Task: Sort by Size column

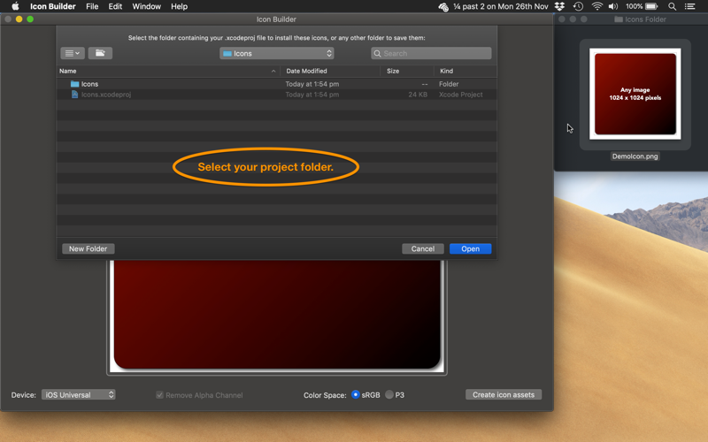Action: [x=393, y=71]
